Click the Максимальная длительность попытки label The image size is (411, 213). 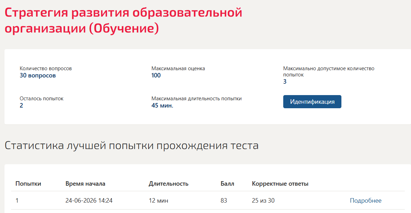tap(197, 99)
